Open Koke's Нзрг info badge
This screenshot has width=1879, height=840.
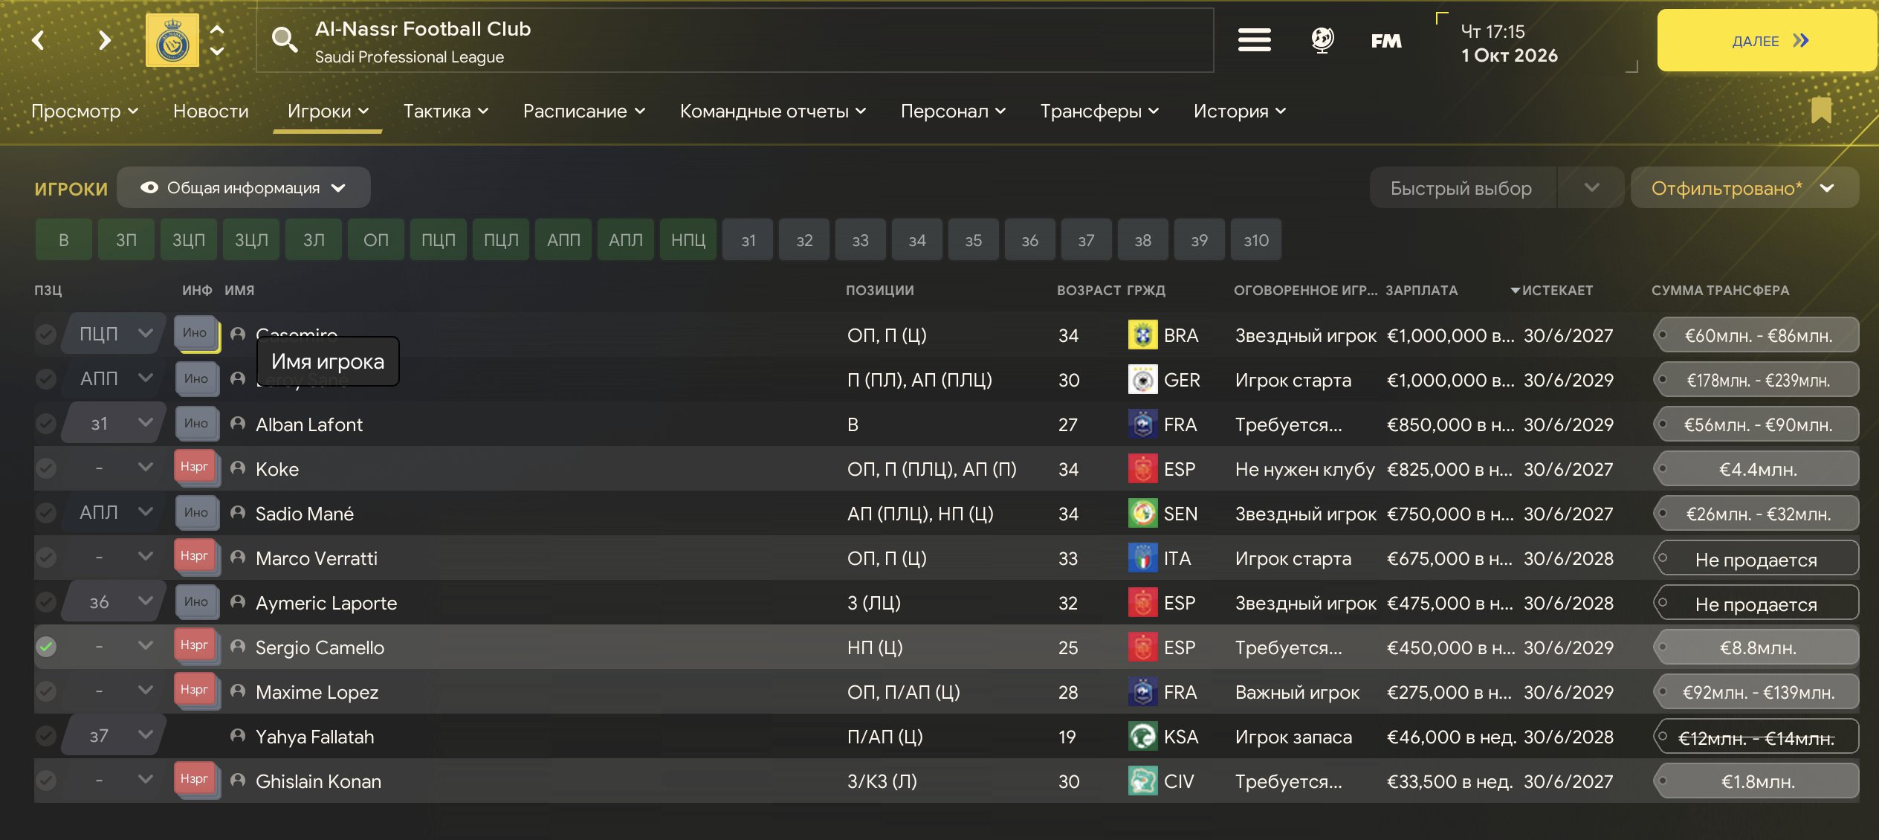click(x=195, y=467)
